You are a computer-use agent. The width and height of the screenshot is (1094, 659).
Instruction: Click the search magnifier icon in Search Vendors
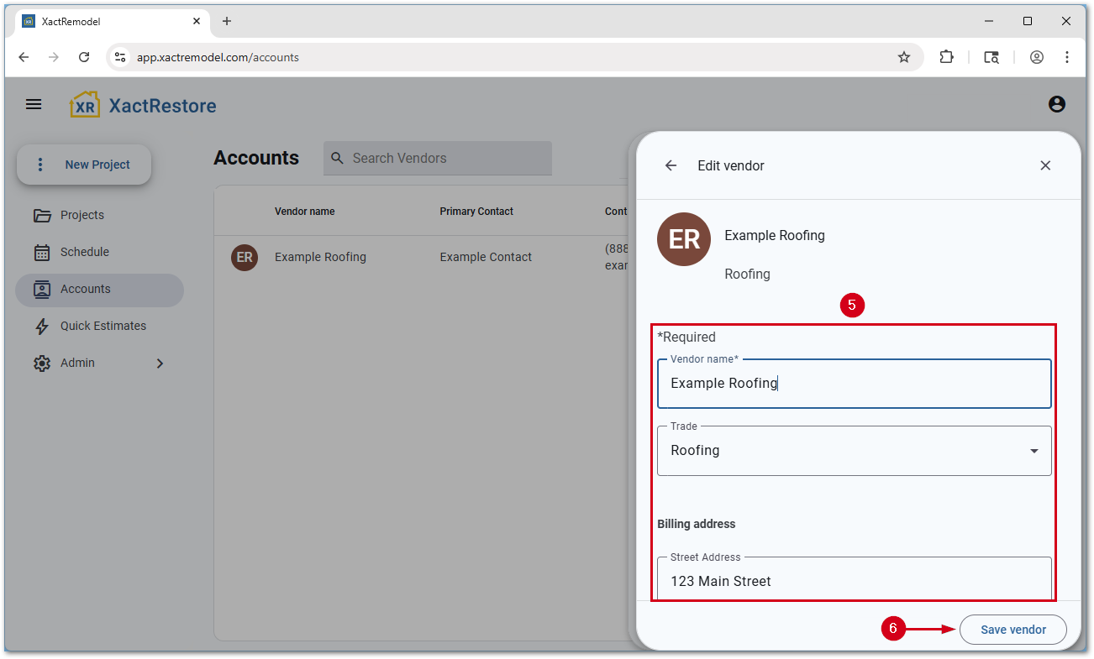338,158
